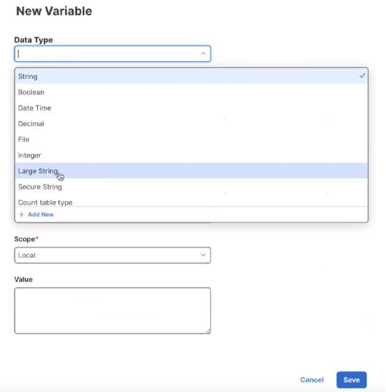Screen dimensions: 386x392
Task: Click the plus icon beside Add New
Action: point(21,215)
